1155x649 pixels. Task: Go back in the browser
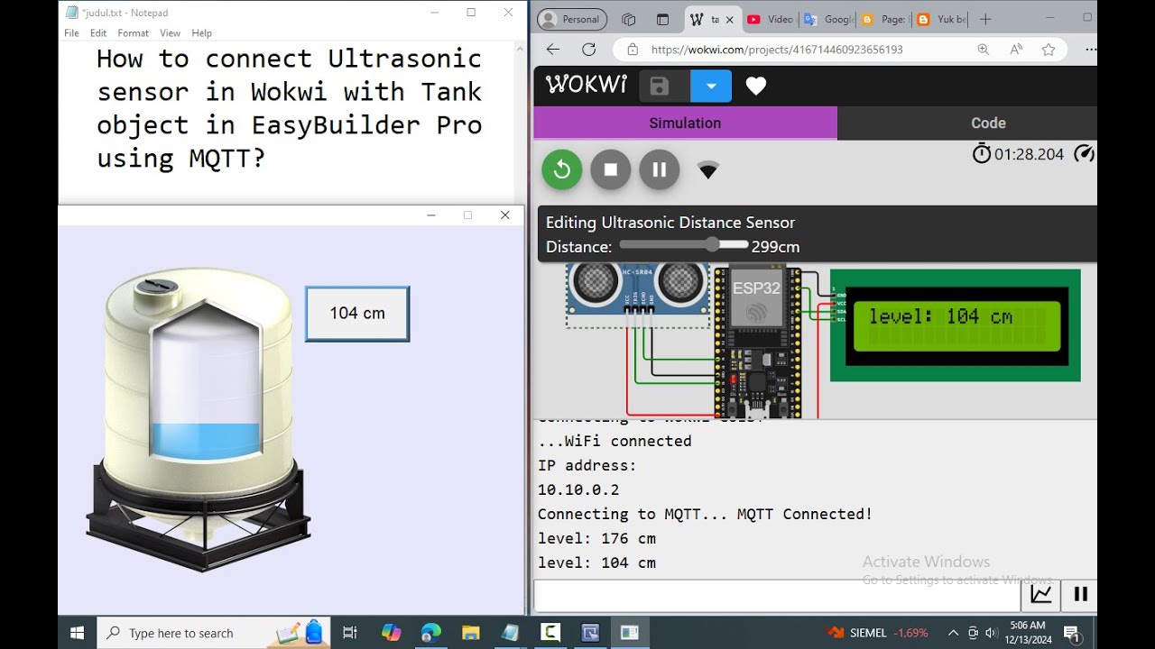(x=553, y=50)
